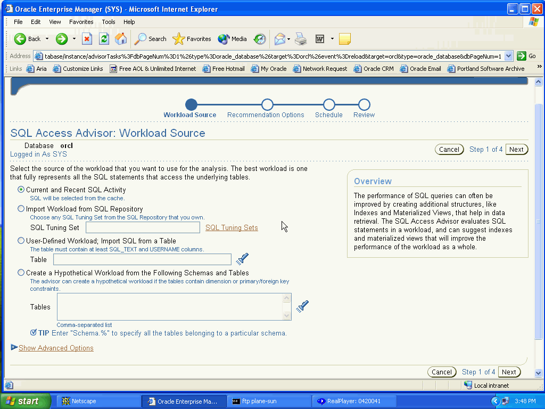Follow the SQL Tuning Sets link
545x409 pixels.
232,227
